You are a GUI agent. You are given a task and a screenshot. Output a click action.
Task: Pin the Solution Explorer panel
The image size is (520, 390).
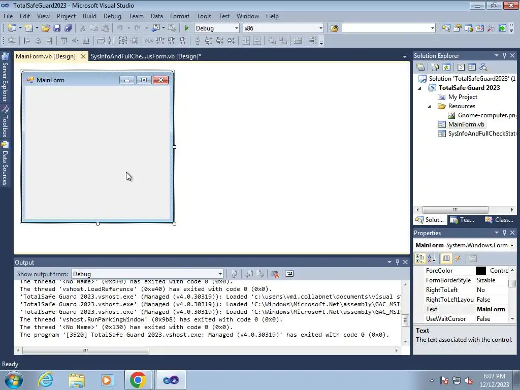click(504, 55)
